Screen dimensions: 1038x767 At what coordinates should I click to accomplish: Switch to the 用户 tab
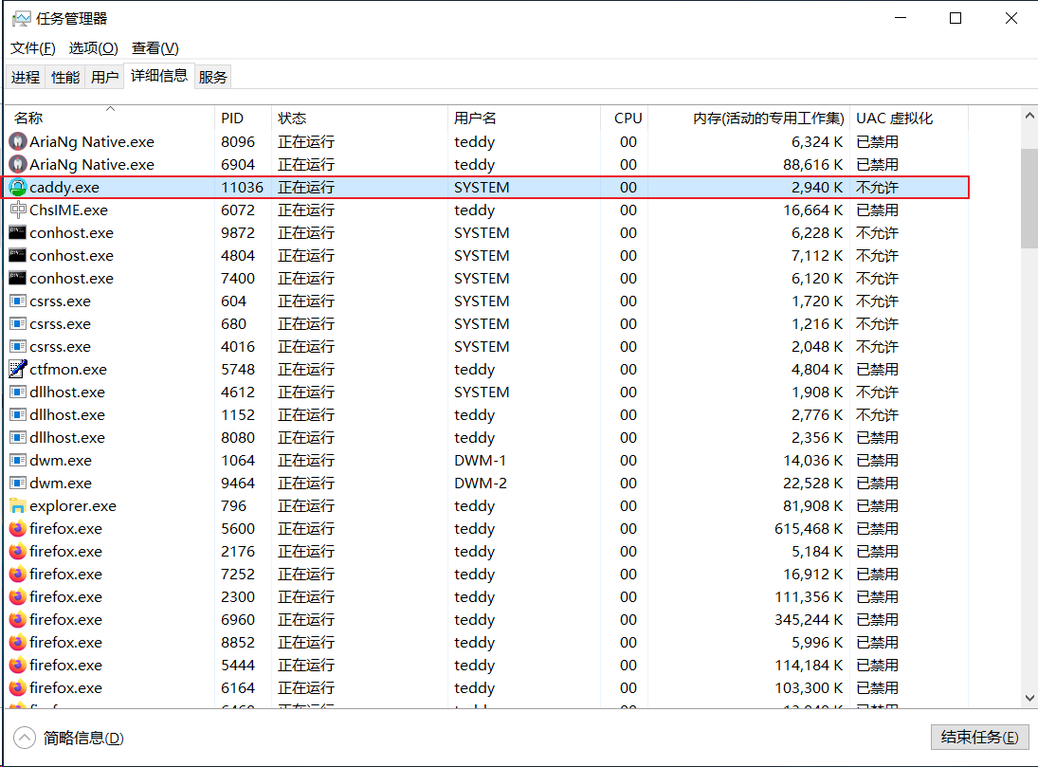(x=104, y=78)
